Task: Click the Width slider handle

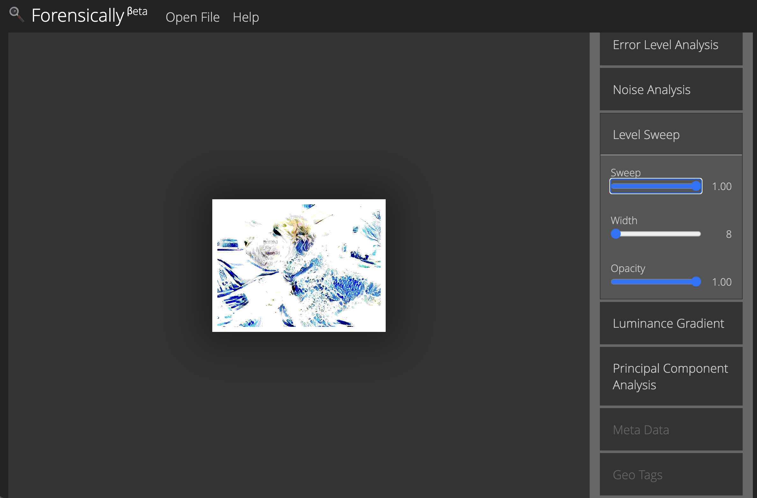Action: (x=616, y=234)
